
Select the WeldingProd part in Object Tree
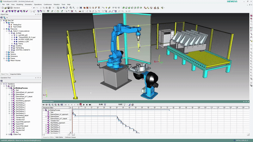click(x=17, y=25)
